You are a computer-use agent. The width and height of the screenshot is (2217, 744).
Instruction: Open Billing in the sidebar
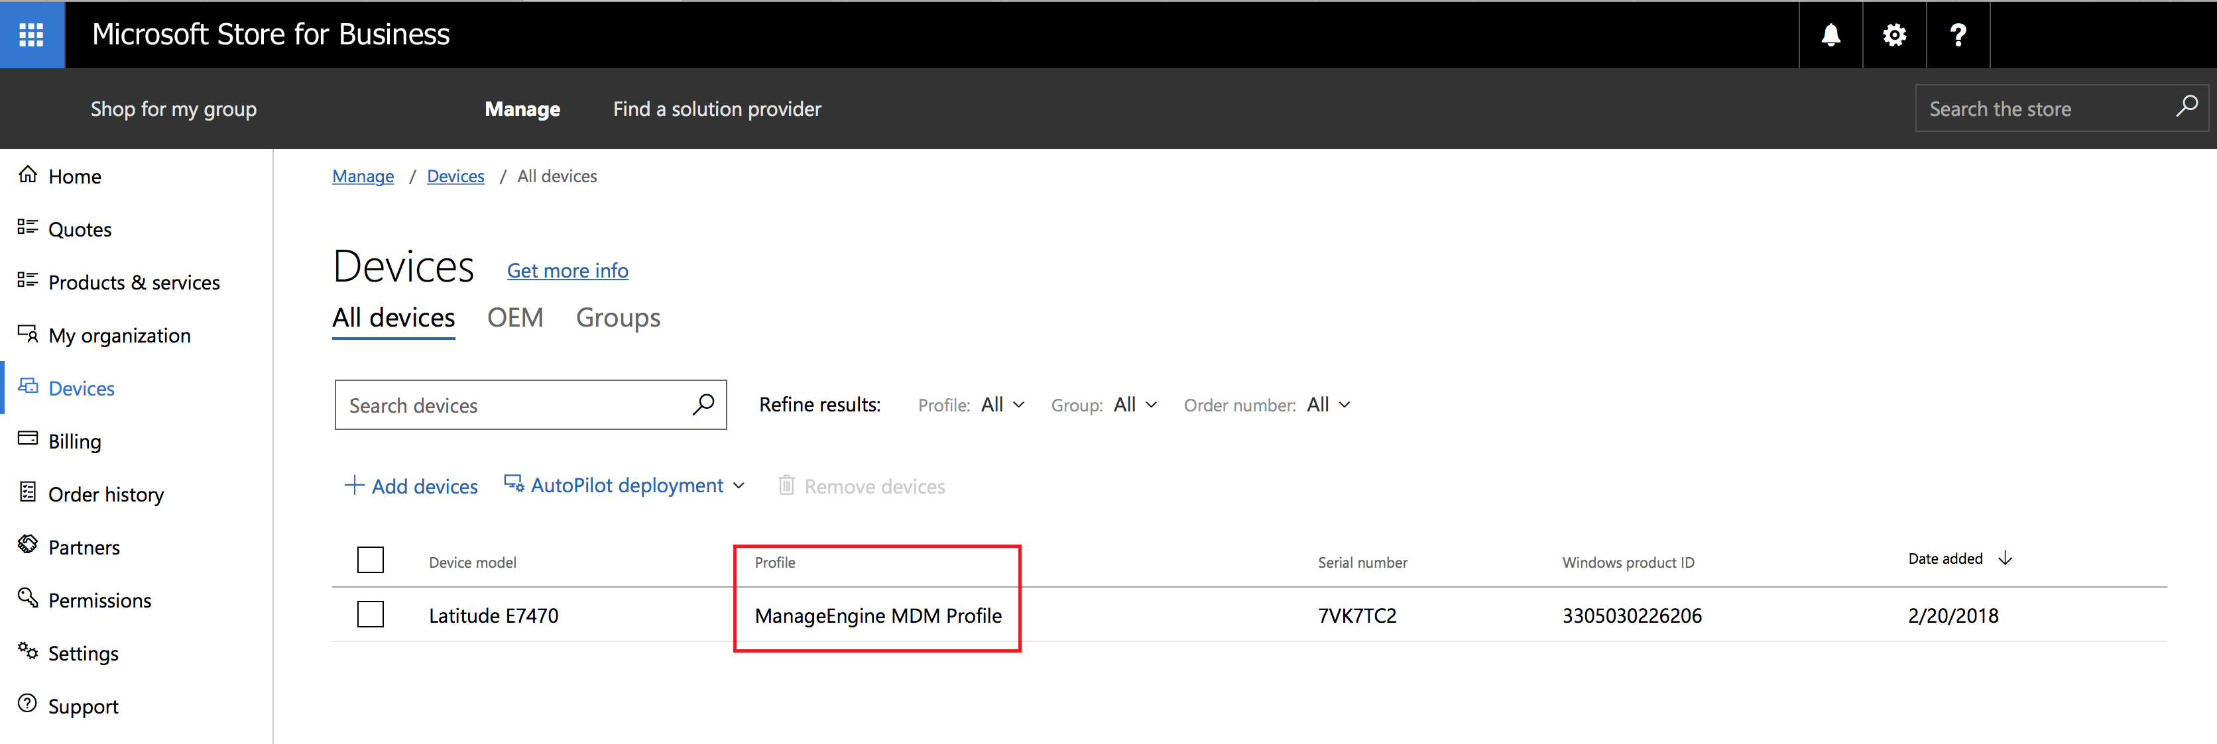tap(74, 441)
